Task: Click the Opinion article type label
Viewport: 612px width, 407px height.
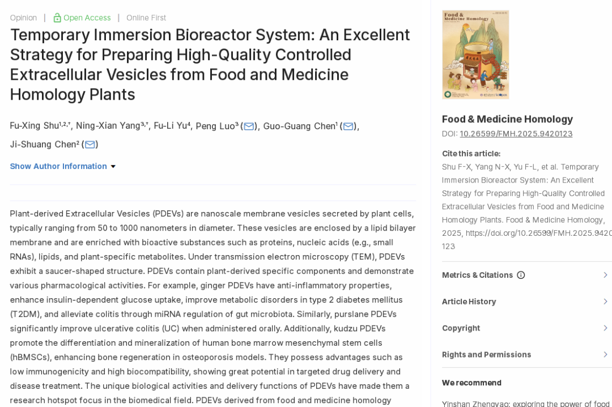Action: point(23,18)
